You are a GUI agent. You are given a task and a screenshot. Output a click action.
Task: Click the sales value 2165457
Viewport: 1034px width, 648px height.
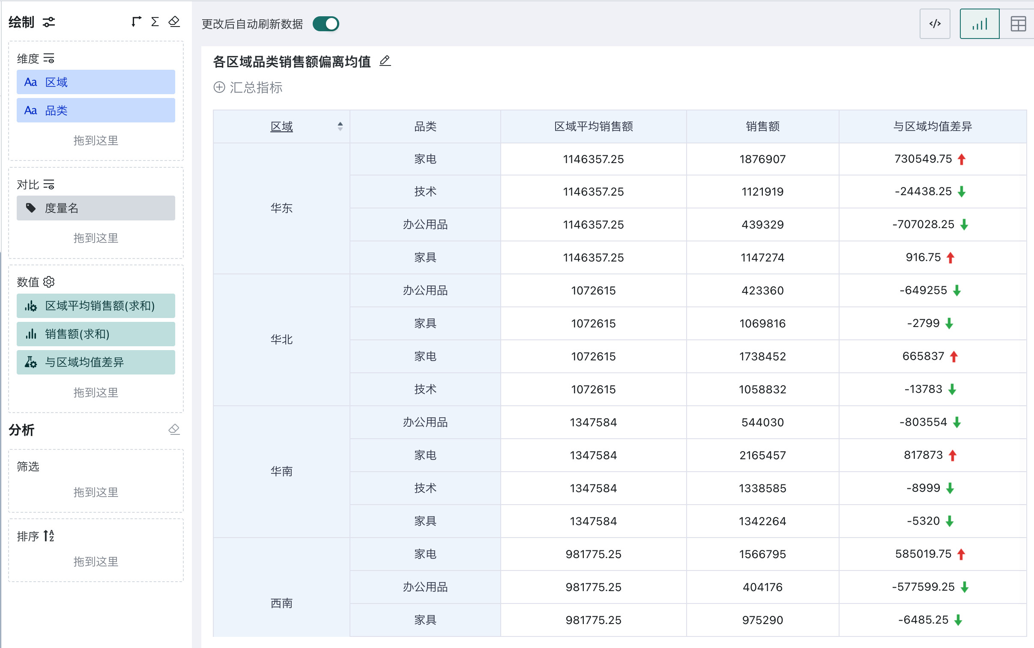[x=762, y=455]
